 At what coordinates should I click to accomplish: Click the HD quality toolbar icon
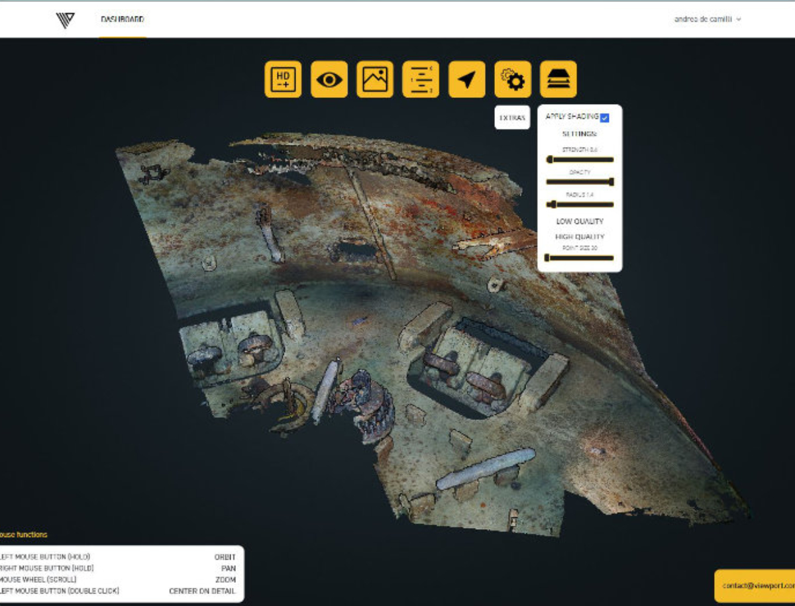point(283,79)
